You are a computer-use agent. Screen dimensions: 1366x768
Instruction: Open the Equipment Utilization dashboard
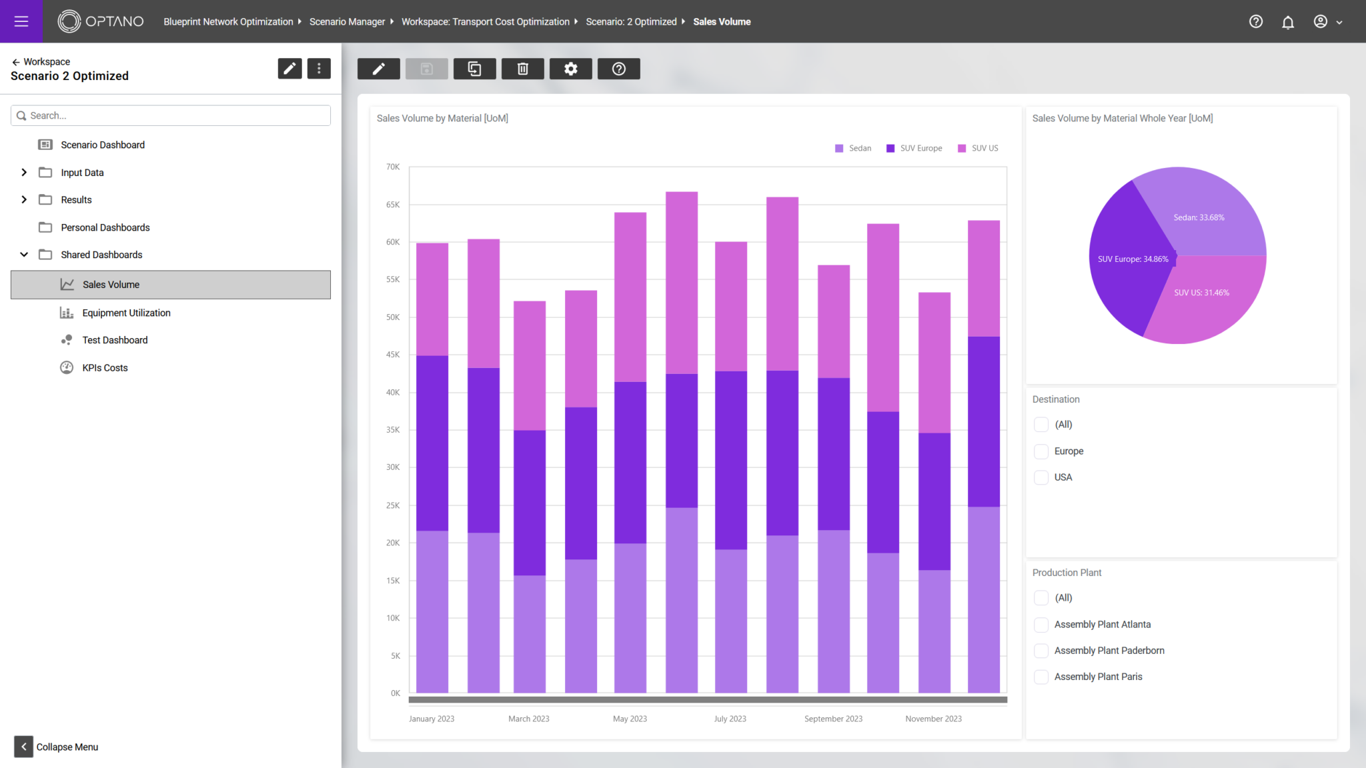point(126,313)
